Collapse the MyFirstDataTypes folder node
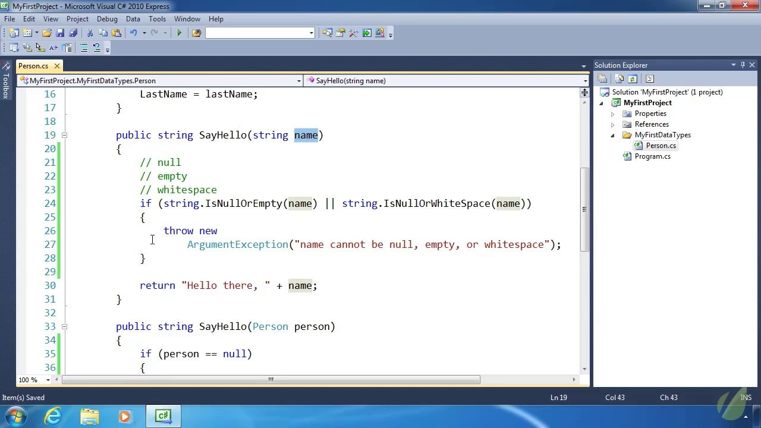 pos(612,135)
